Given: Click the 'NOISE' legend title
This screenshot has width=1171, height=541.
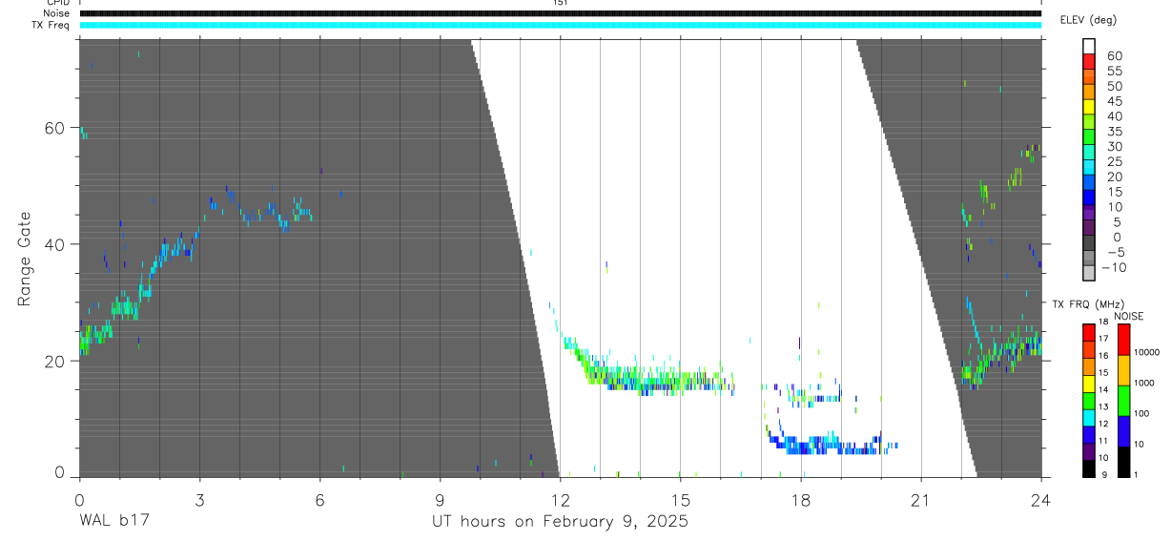Looking at the screenshot, I should pyautogui.click(x=1129, y=316).
